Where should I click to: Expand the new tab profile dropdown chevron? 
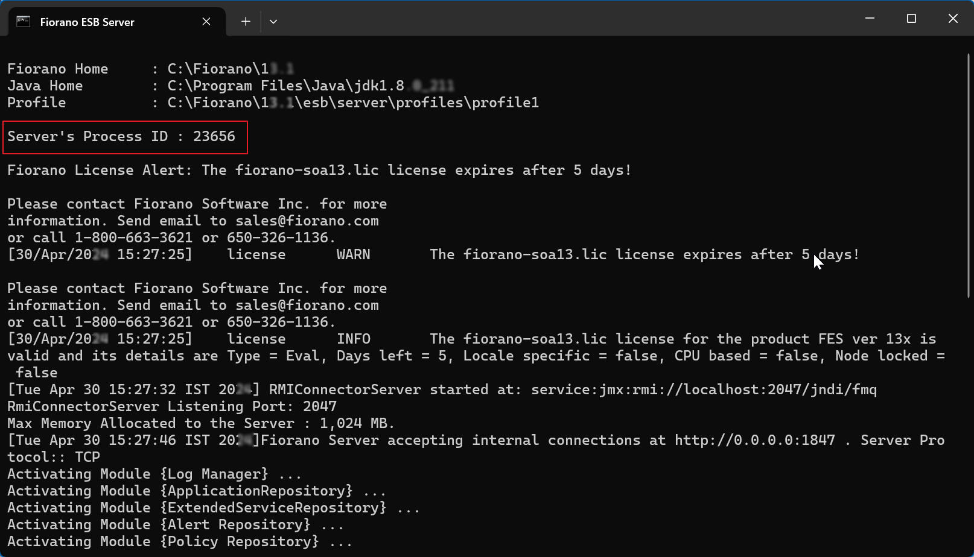point(273,22)
